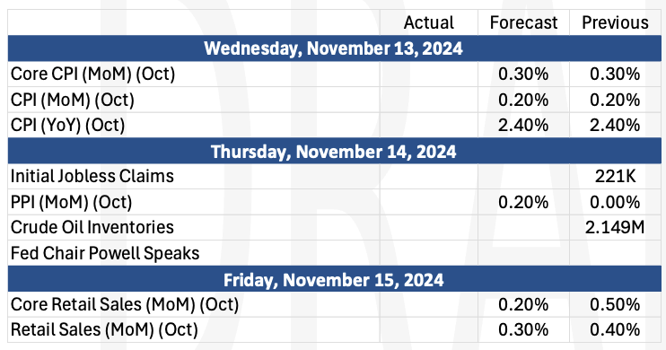Click the 0.00% previous PPI value
Image resolution: width=666 pixels, height=350 pixels.
coord(615,202)
